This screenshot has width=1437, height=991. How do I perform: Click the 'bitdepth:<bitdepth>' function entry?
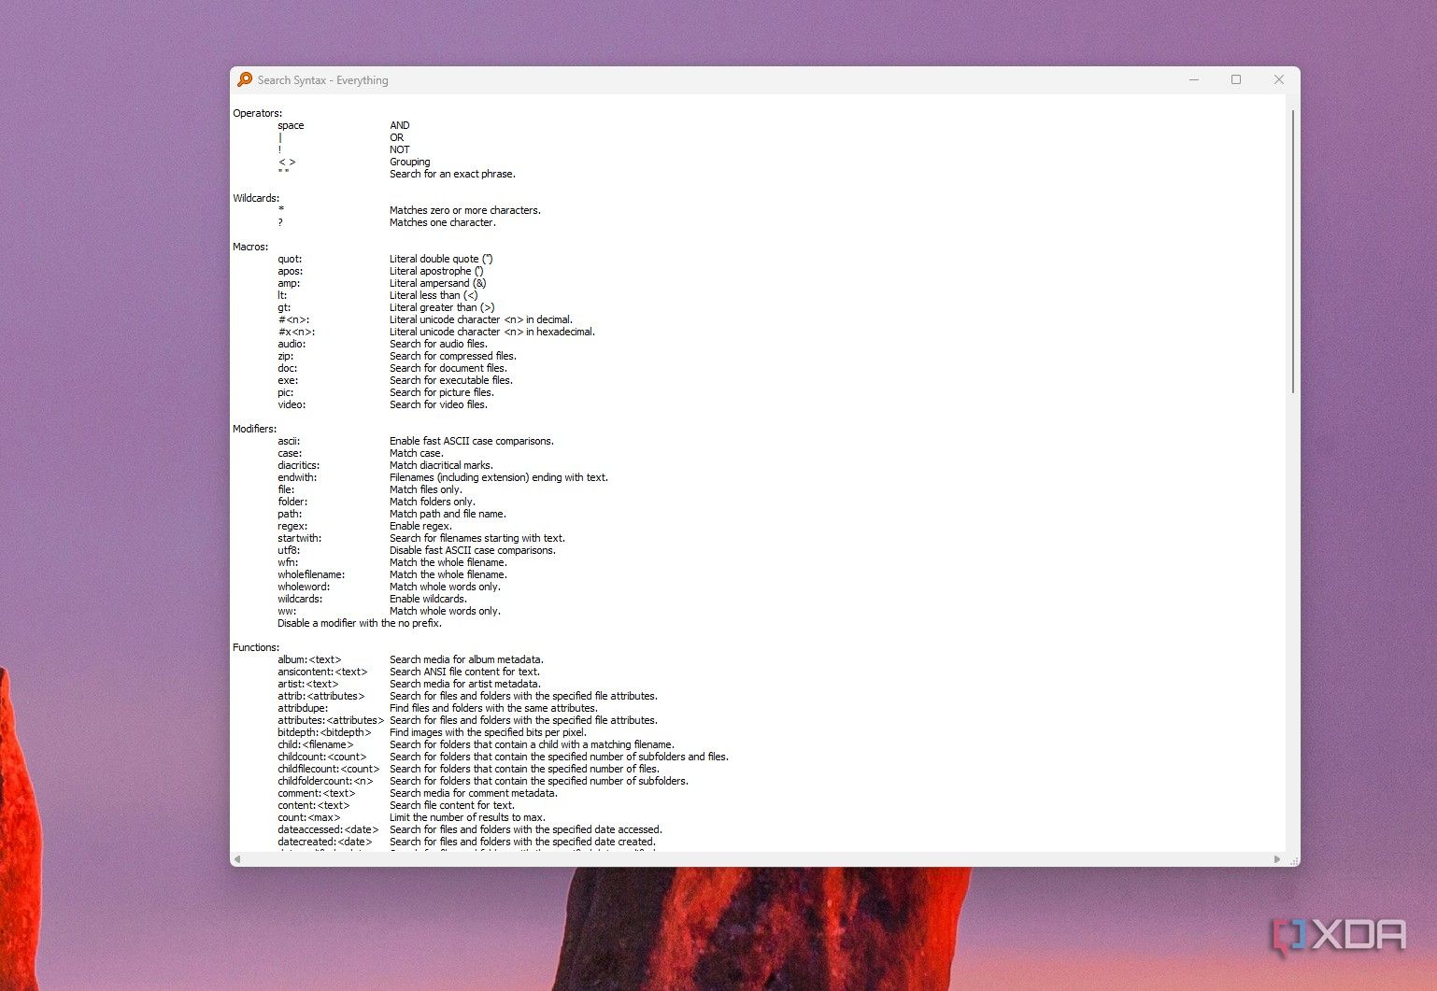click(x=324, y=732)
